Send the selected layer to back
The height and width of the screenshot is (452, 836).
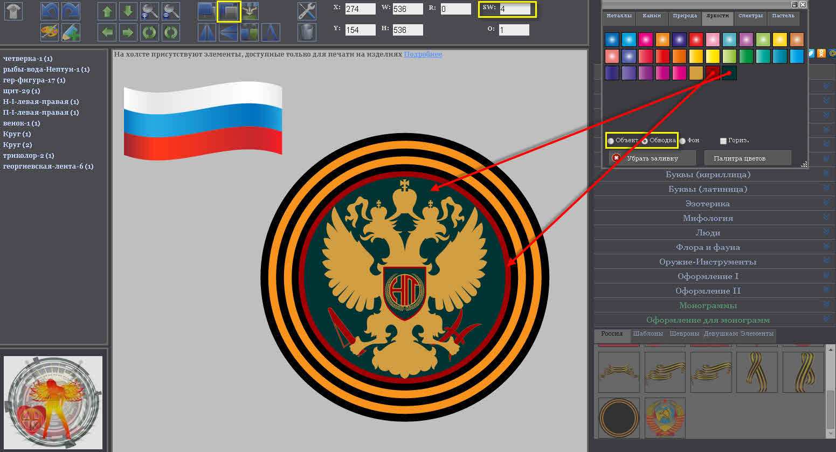pos(229,11)
